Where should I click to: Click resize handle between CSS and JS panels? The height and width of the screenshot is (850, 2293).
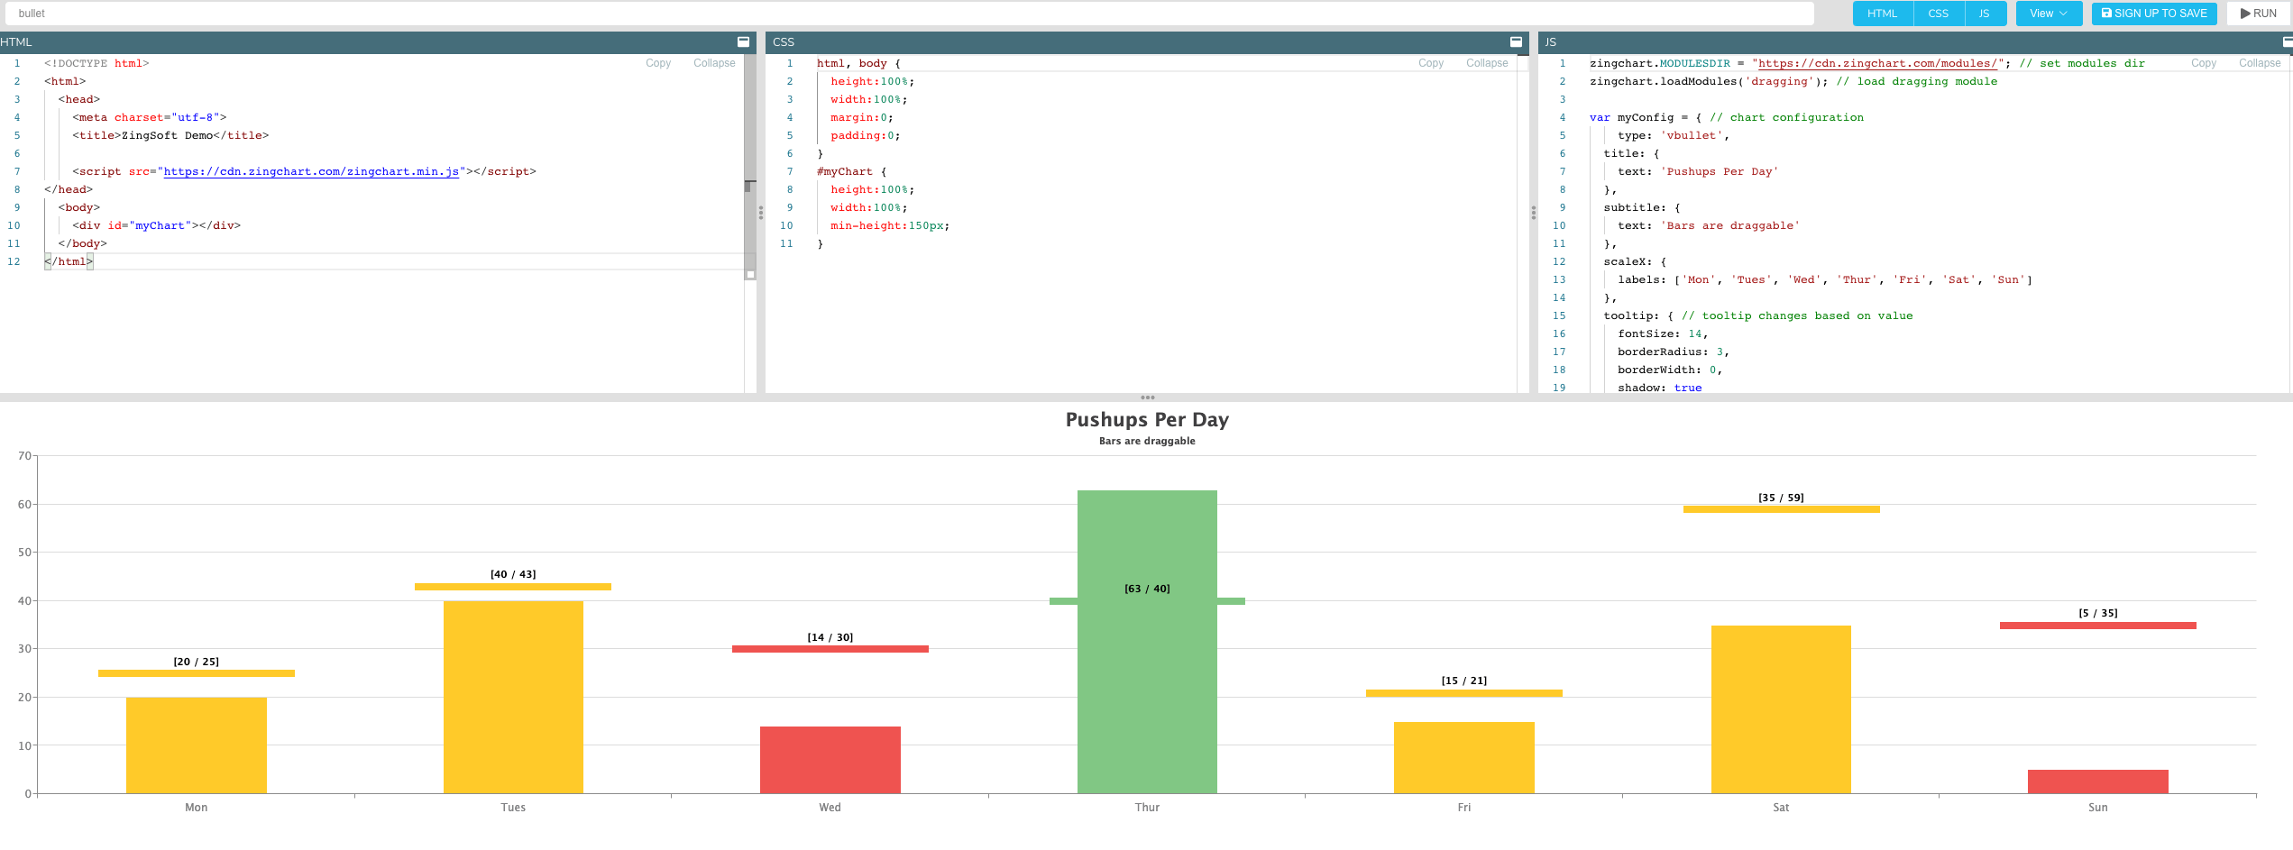1533,213
